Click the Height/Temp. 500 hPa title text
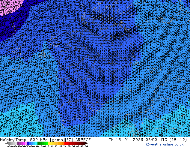This screenshot has width=190, height=147. (24, 140)
